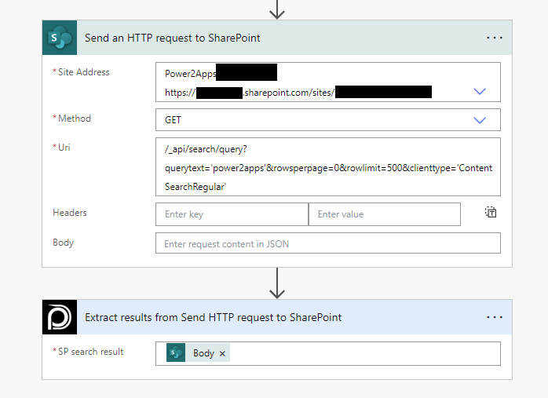Collapse the 'Extract results from Send HTTP' title bar
This screenshot has width=548, height=398.
275,317
